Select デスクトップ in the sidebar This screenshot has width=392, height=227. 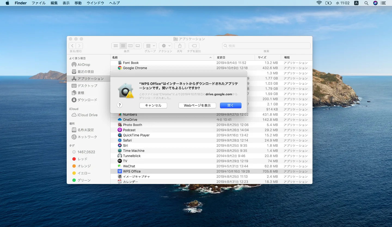(88, 86)
